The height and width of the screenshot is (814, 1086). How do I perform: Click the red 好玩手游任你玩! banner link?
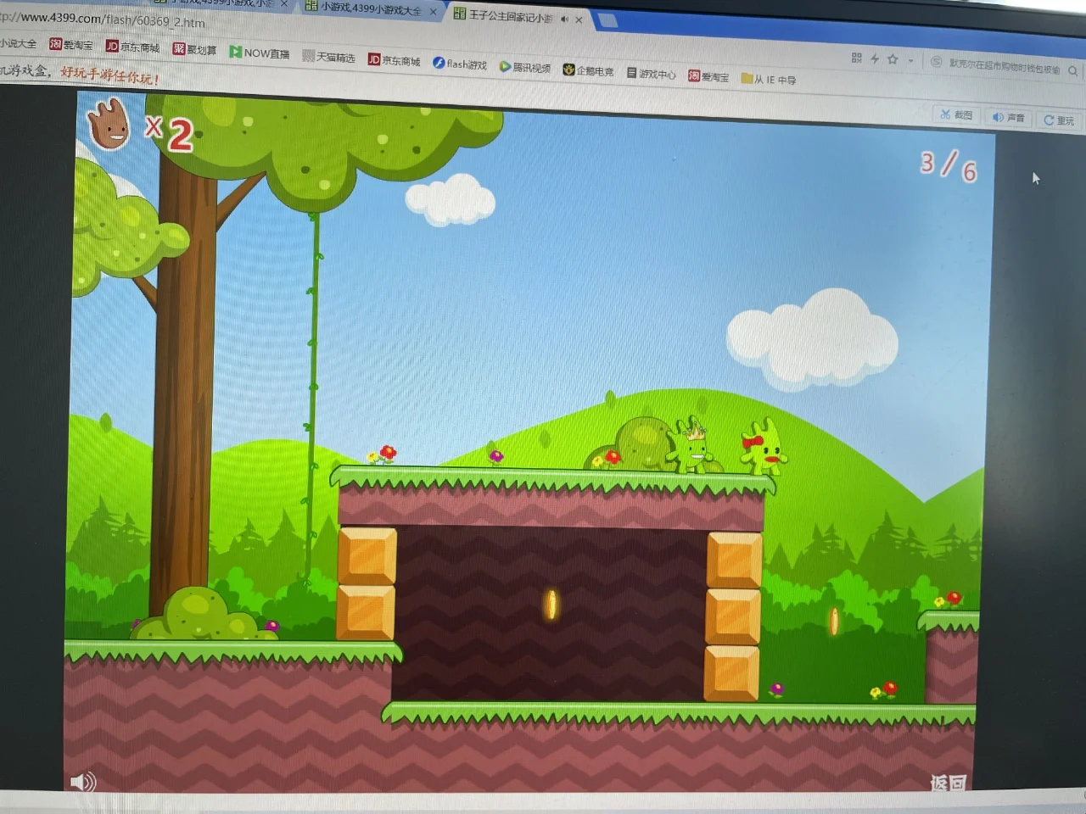pyautogui.click(x=109, y=76)
